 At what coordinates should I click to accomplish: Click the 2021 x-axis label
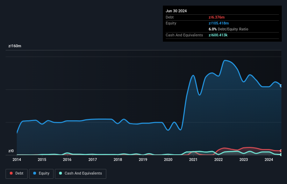(193, 160)
